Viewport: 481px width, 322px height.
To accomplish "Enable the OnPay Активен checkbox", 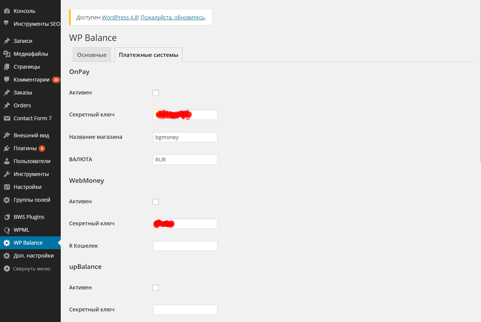I will coord(156,93).
